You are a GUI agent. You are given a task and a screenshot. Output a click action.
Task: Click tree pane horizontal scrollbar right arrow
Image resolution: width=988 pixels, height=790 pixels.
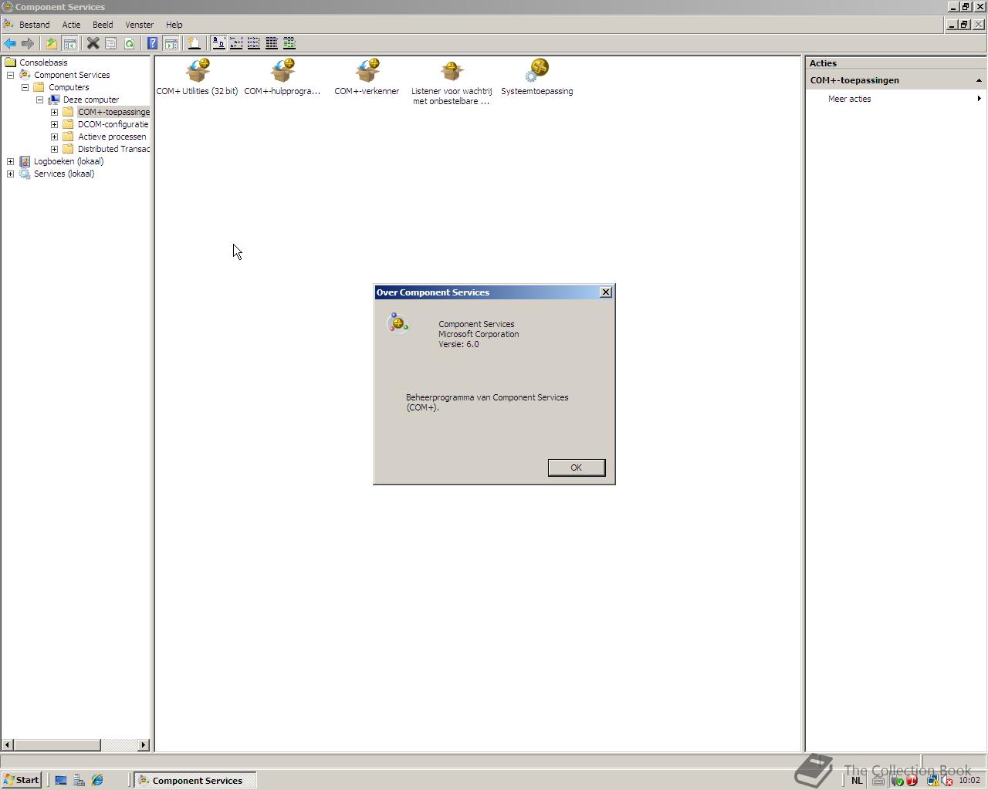click(x=144, y=744)
